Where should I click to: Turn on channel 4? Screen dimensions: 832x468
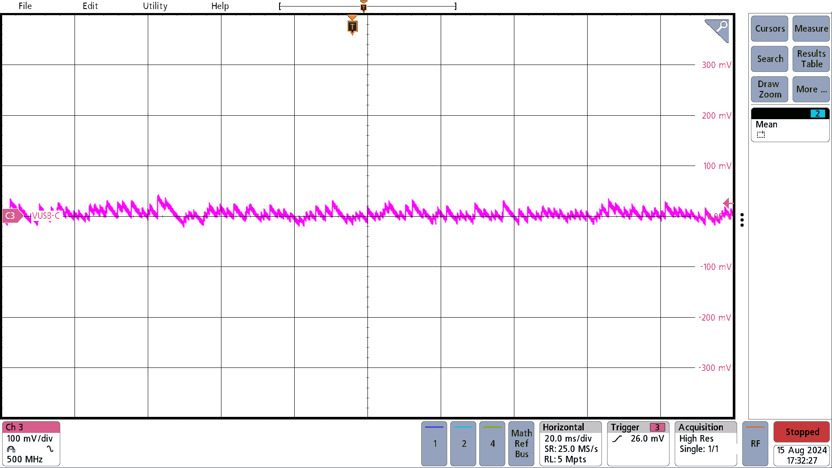pos(492,444)
